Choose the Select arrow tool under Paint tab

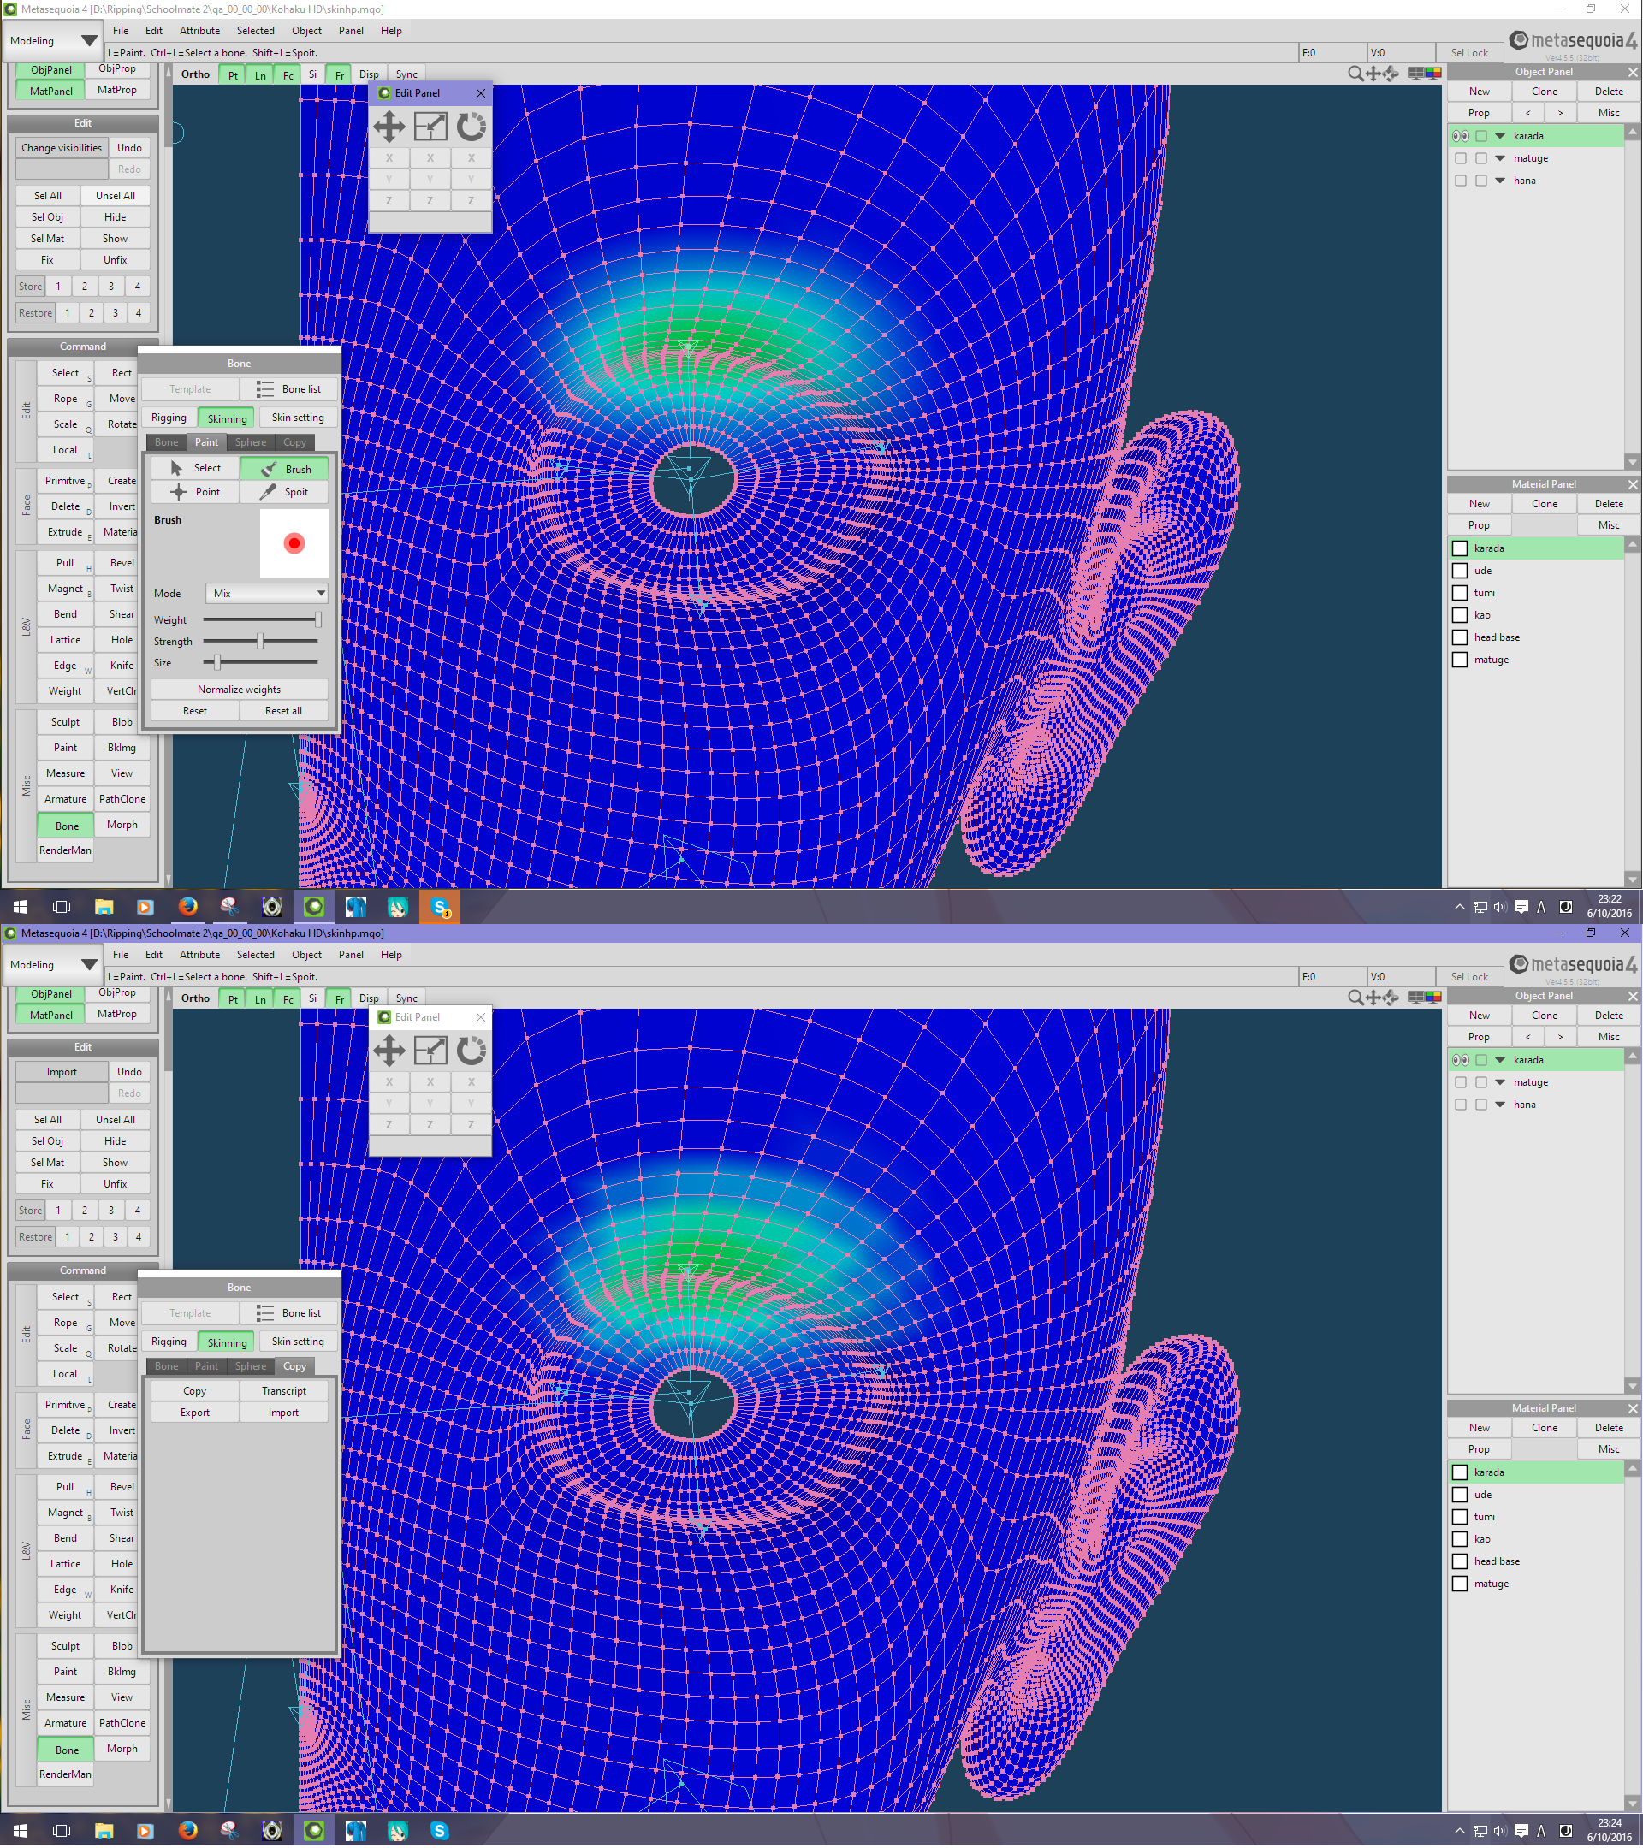tap(194, 468)
